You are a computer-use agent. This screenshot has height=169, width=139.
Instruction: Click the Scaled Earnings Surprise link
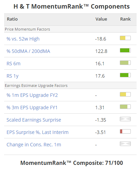point(34,120)
